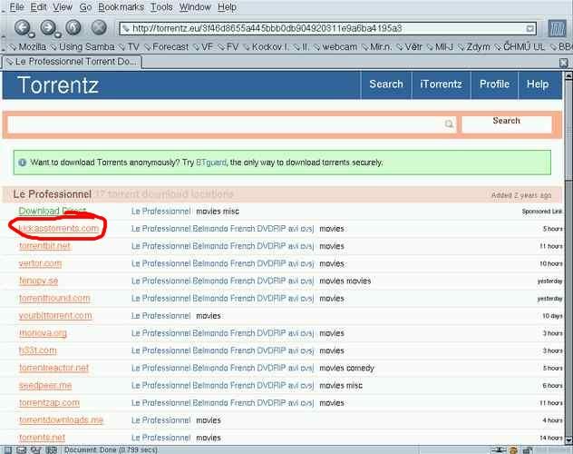Image resolution: width=573 pixels, height=454 pixels.
Task: Open the File menu
Action: [x=17, y=7]
